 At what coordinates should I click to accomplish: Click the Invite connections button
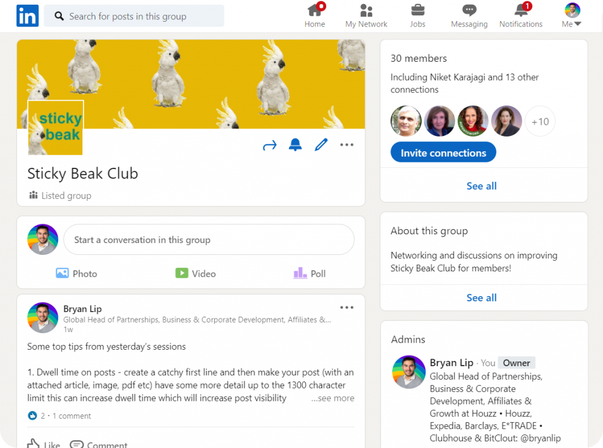(443, 152)
